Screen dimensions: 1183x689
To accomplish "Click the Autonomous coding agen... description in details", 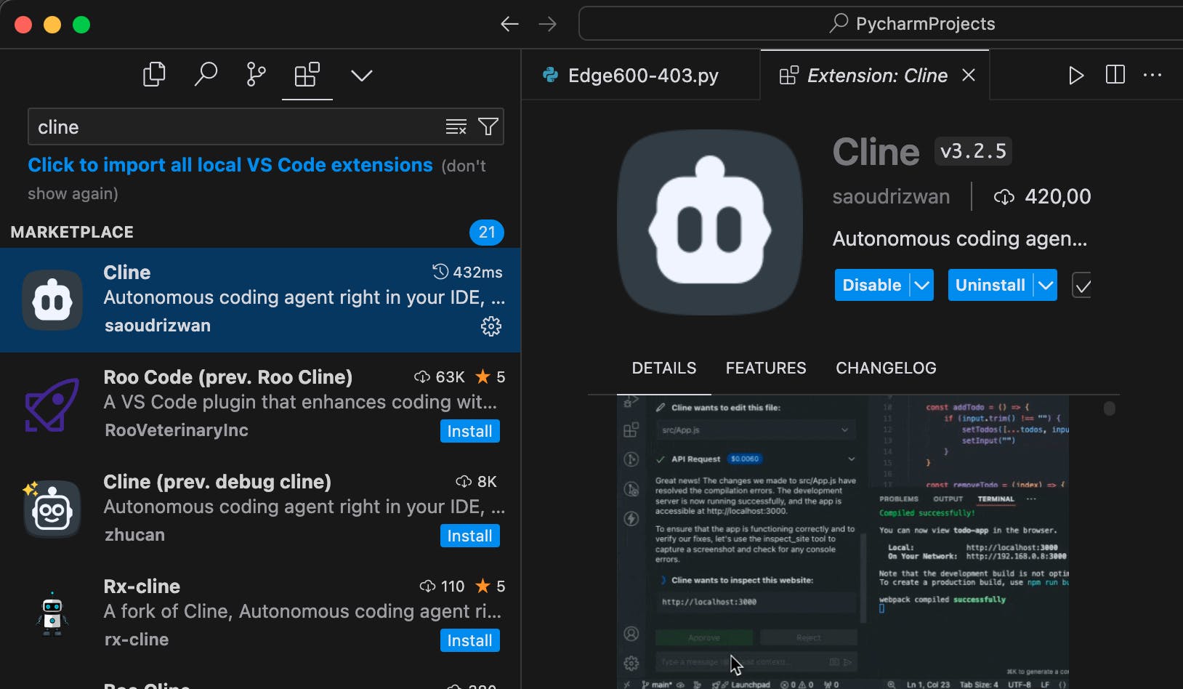I will (x=960, y=239).
